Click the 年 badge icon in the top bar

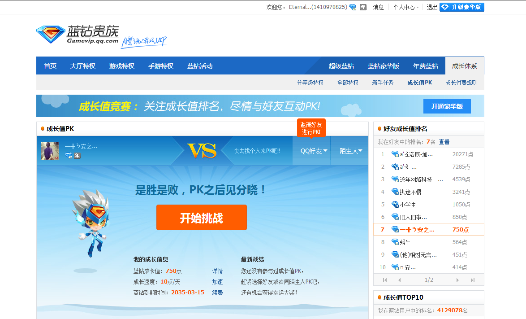point(363,7)
